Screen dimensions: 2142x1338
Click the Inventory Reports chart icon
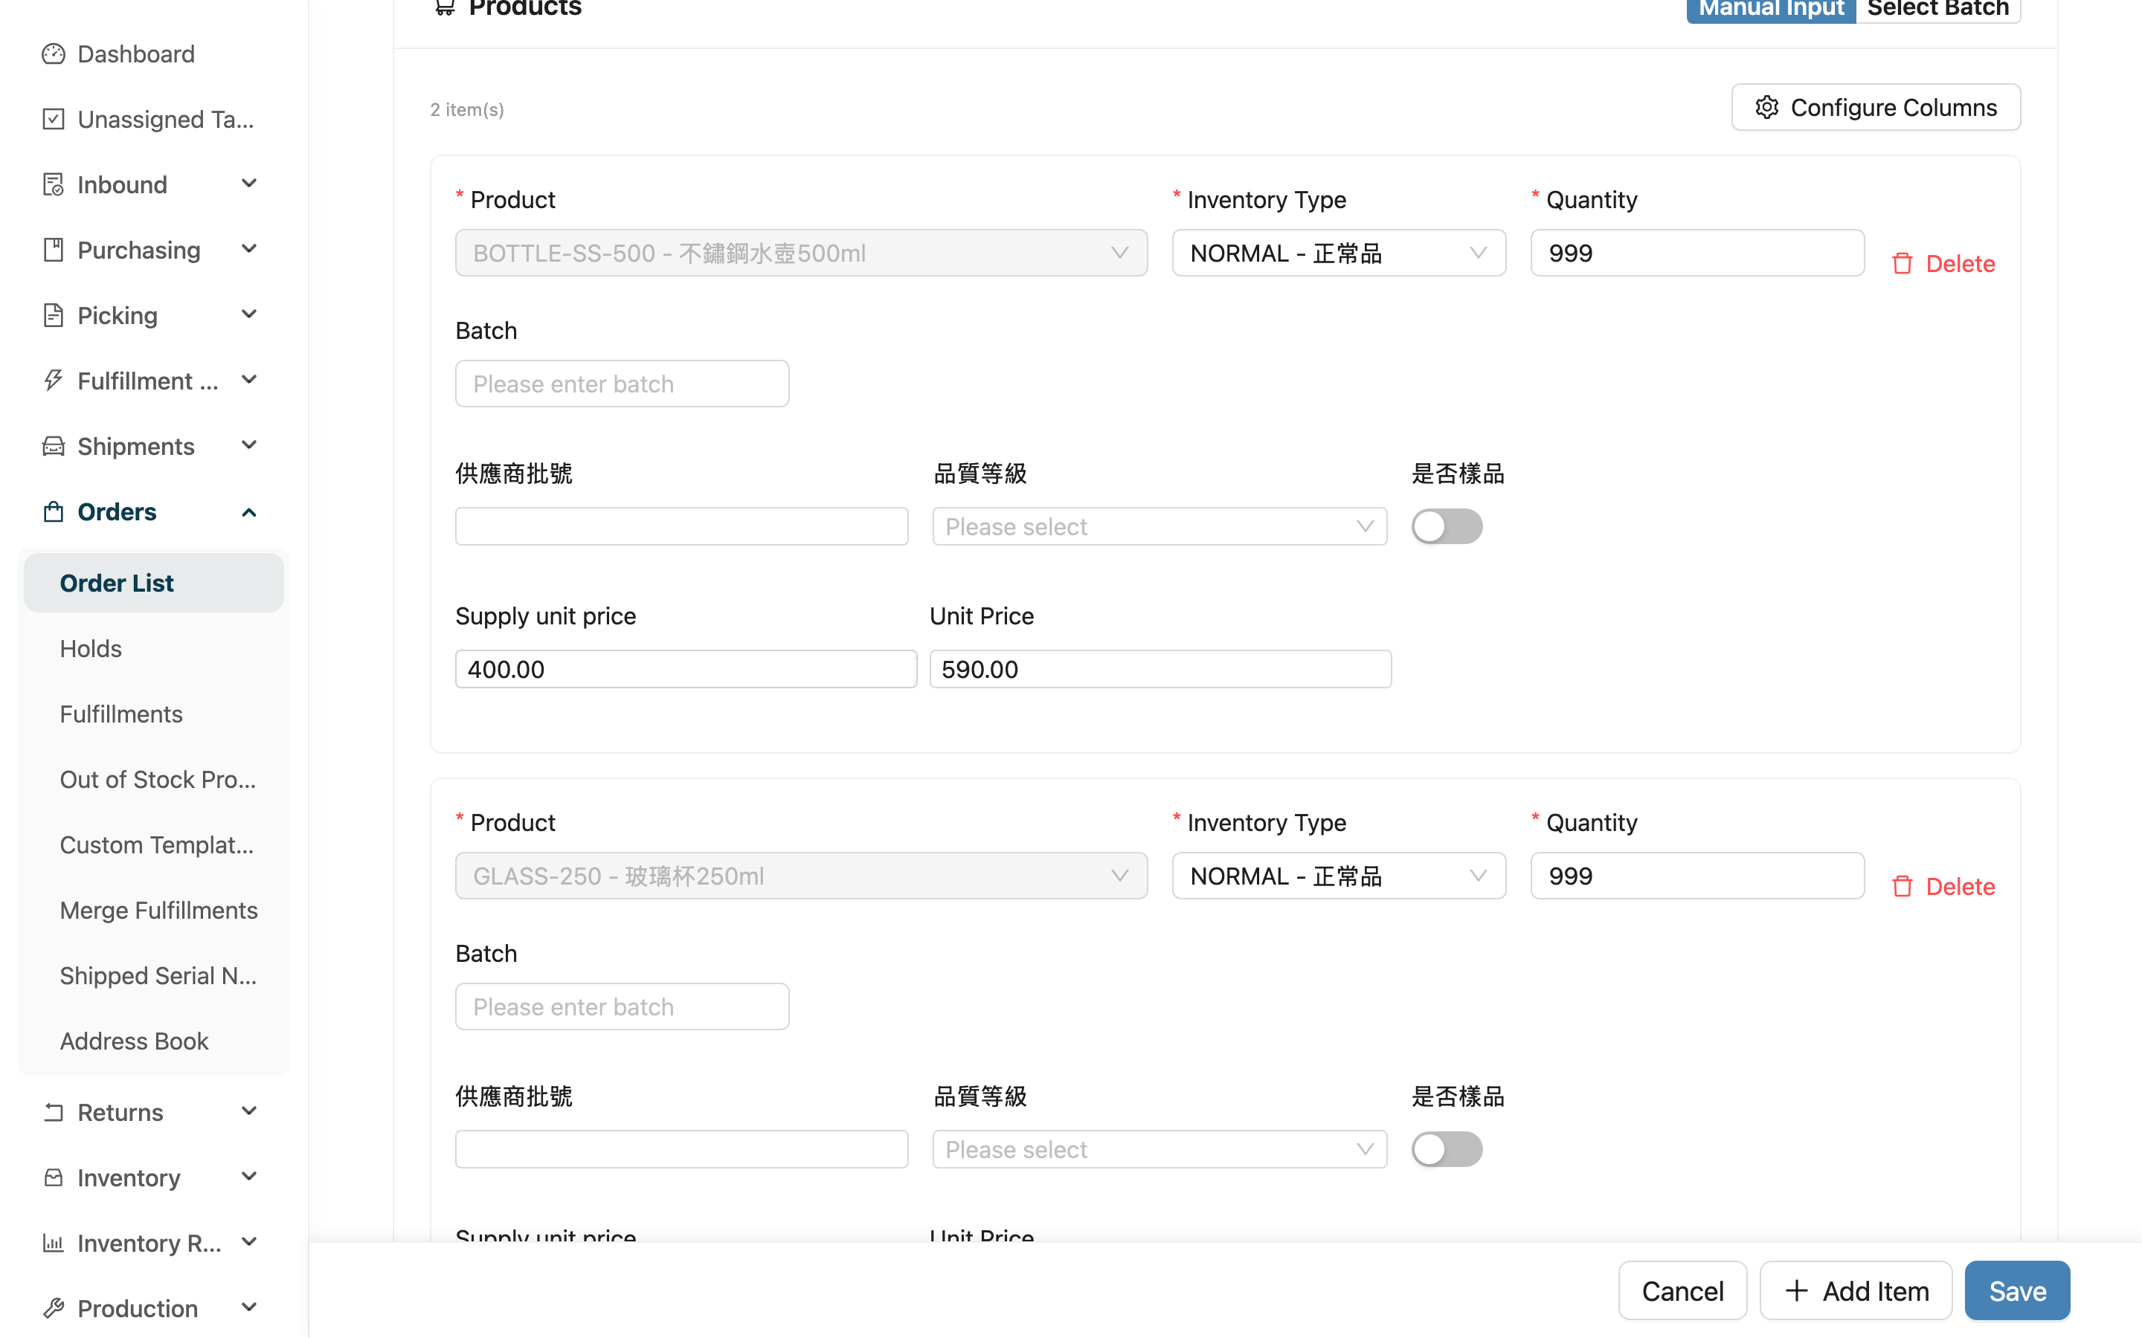pyautogui.click(x=53, y=1244)
